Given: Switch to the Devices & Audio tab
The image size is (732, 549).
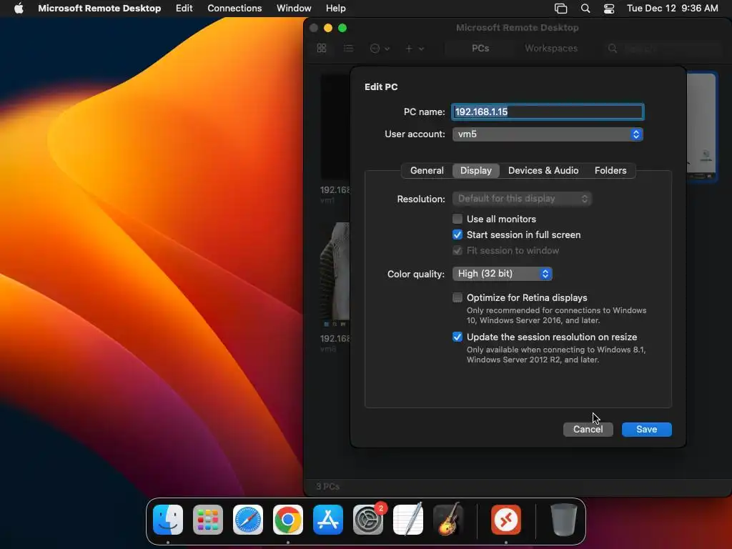Looking at the screenshot, I should pyautogui.click(x=543, y=170).
